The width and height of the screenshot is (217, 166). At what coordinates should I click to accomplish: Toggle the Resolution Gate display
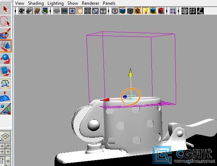tap(72, 11)
